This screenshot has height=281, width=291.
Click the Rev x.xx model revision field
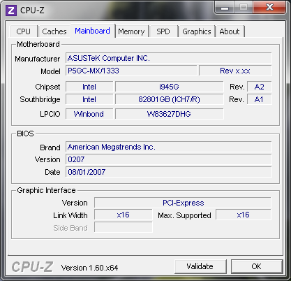point(235,71)
